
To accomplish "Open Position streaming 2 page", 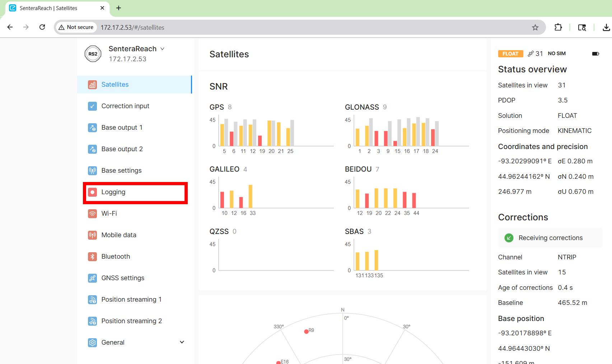I will pyautogui.click(x=131, y=321).
